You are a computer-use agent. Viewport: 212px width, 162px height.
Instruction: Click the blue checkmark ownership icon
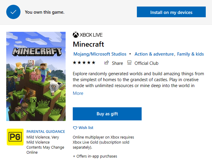click(13, 12)
